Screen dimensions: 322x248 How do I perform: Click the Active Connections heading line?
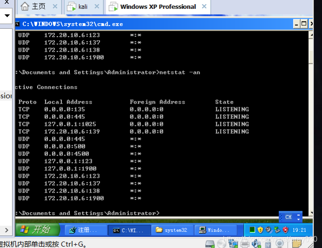46,87
